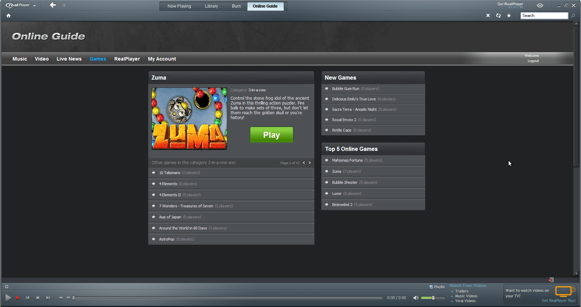This screenshot has height=307, width=581.
Task: Click the Zuma game thumbnail
Action: (x=189, y=118)
